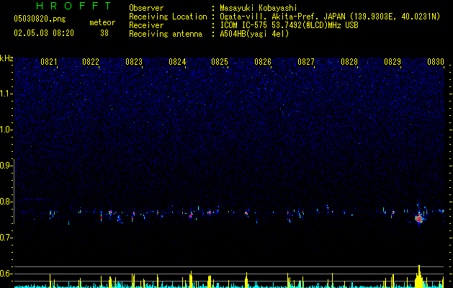This screenshot has height=288, width=453.
Task: Click the Observer field label
Action: [146, 8]
